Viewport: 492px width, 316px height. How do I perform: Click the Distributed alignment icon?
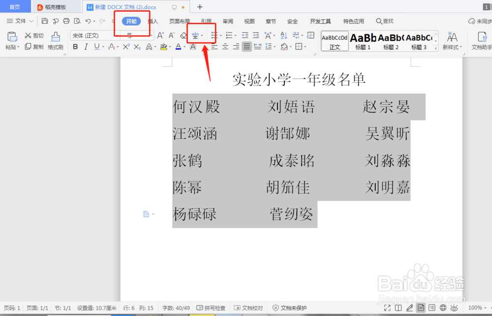pyautogui.click(x=258, y=47)
